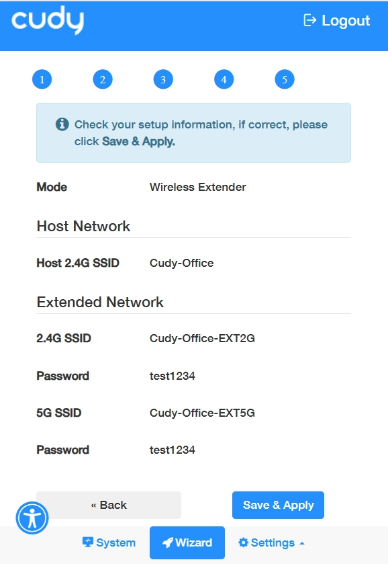The height and width of the screenshot is (564, 388).
Task: Click the Logout link
Action: pyautogui.click(x=336, y=20)
